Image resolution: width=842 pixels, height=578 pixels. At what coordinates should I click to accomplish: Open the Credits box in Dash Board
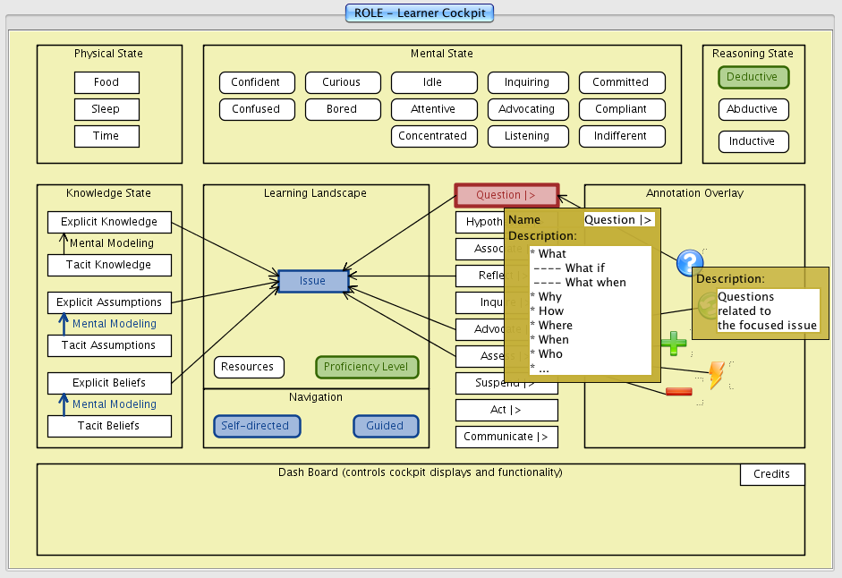[771, 474]
